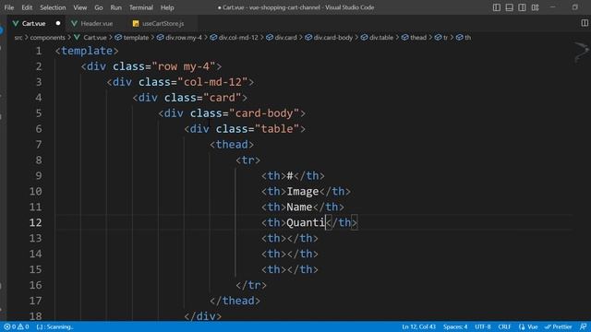Click the Prettier status button
Viewport: 591px width, 332px height.
558,326
